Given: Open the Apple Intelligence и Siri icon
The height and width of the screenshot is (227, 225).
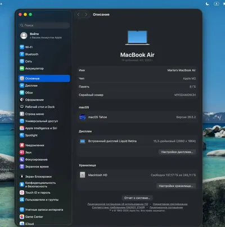Looking at the screenshot, I should coord(22,128).
